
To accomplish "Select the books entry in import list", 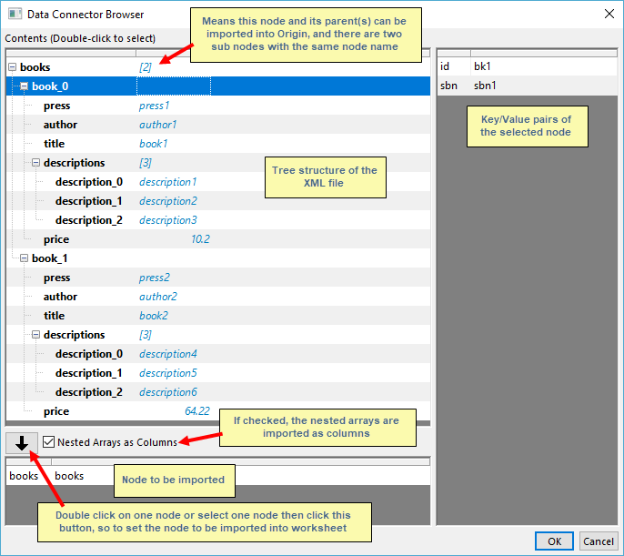I will [218, 476].
